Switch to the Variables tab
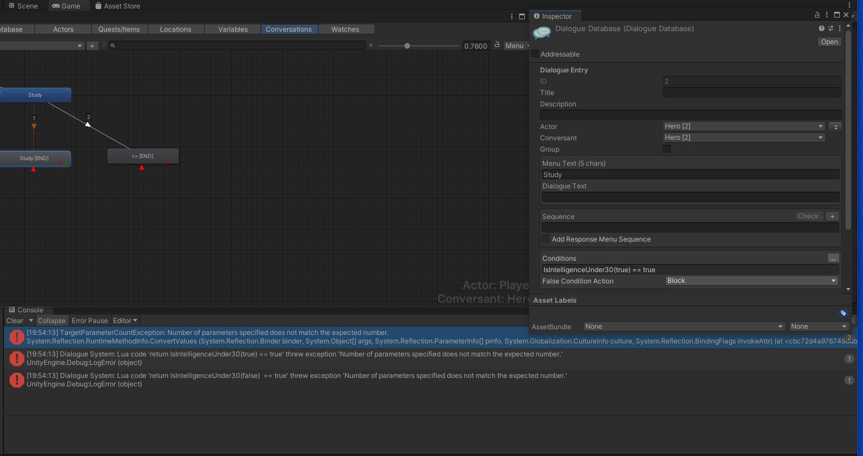863x456 pixels. pyautogui.click(x=233, y=29)
